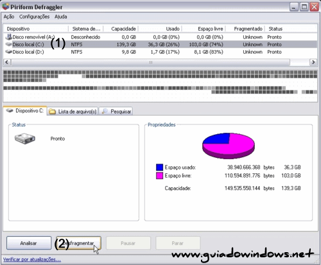The width and height of the screenshot is (321, 265).
Task: Click the drive list scroll right arrow
Action: [x=313, y=62]
